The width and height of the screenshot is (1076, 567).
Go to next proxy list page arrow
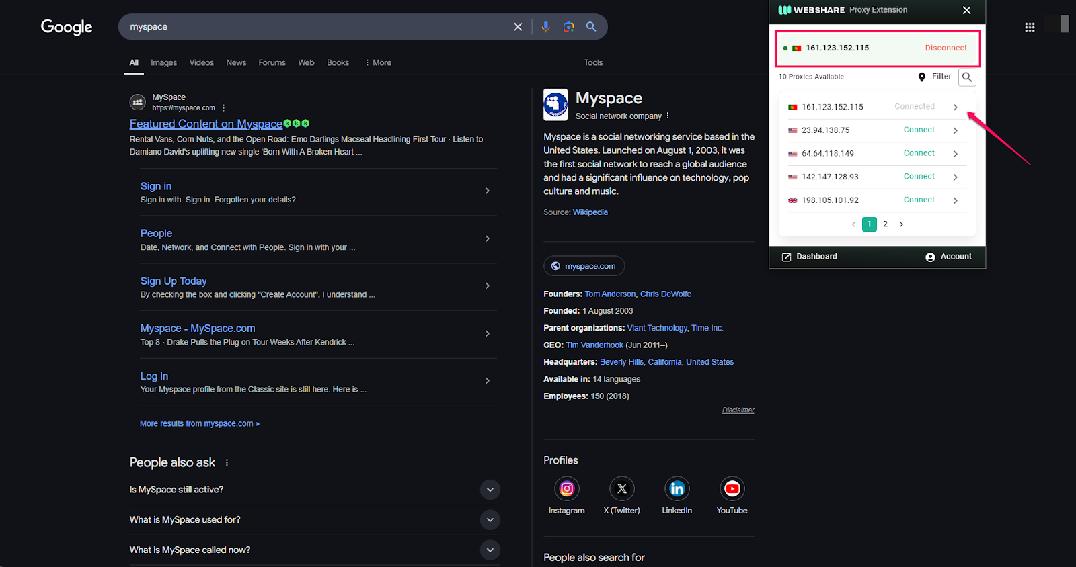(x=901, y=224)
